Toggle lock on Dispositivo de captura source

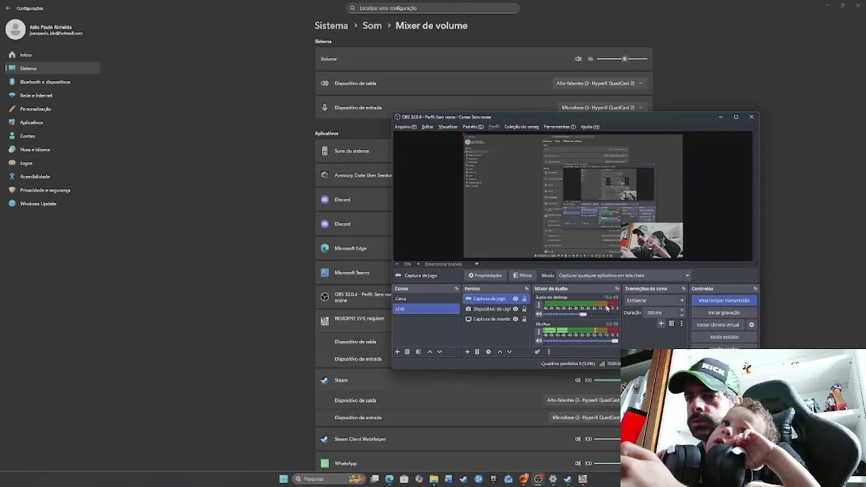(x=524, y=309)
